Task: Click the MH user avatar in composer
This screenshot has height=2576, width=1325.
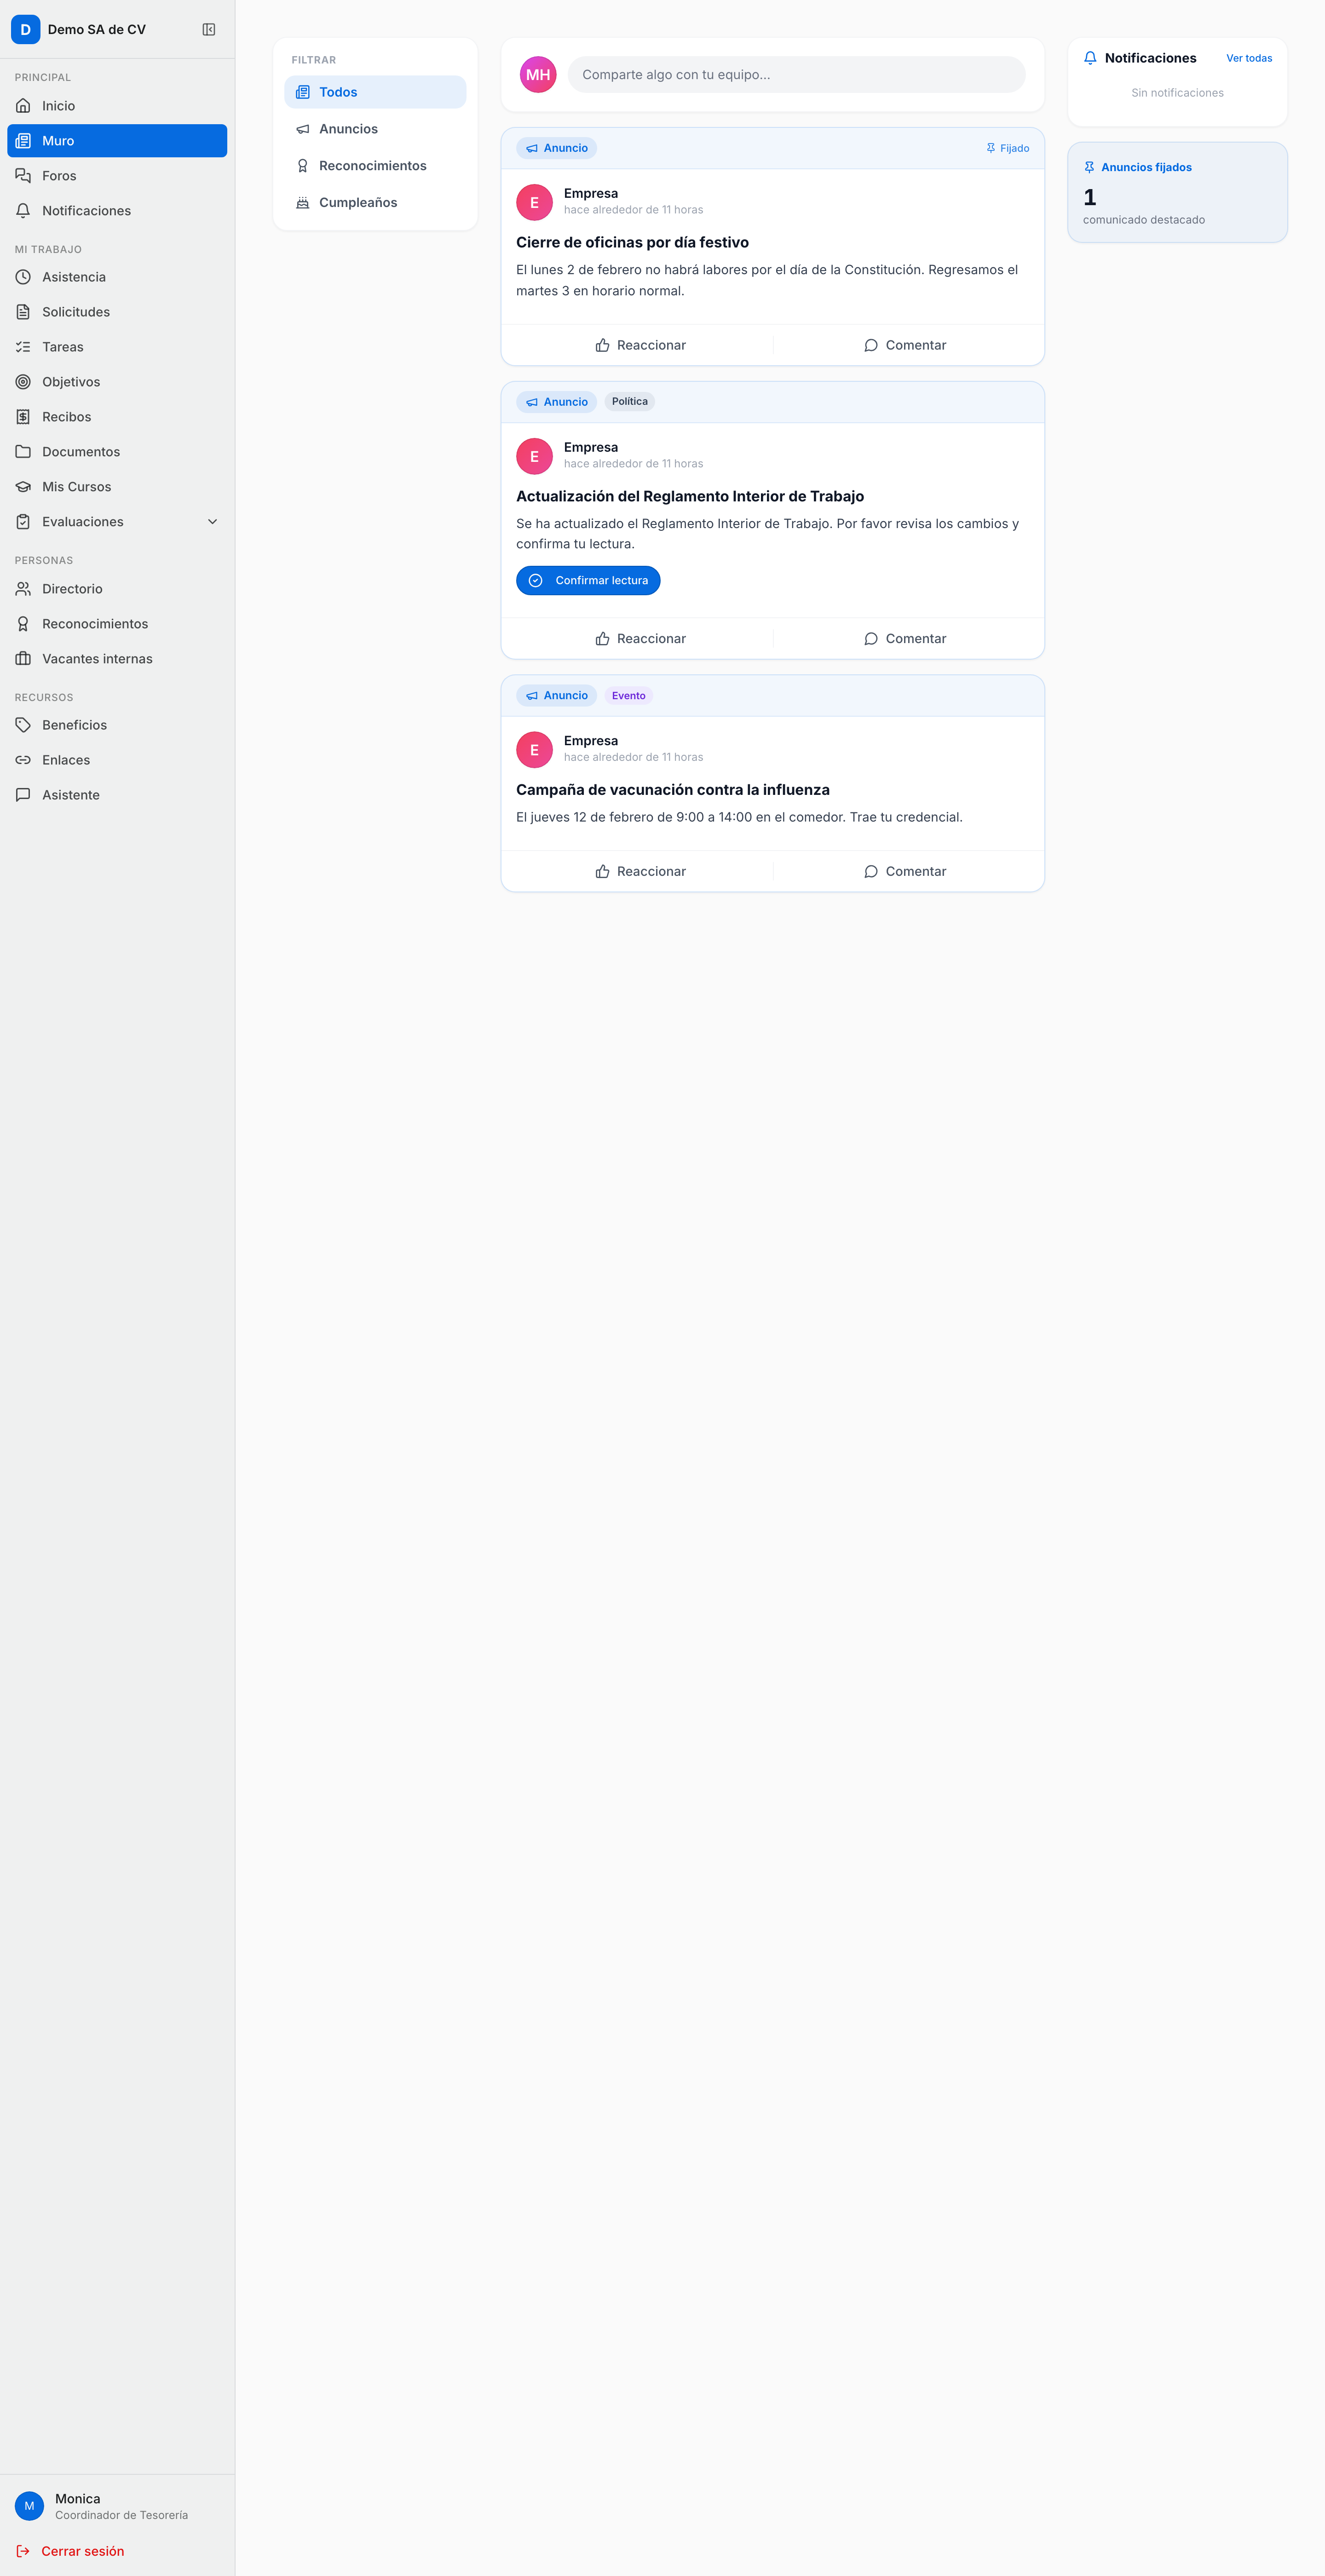Action: tap(538, 75)
